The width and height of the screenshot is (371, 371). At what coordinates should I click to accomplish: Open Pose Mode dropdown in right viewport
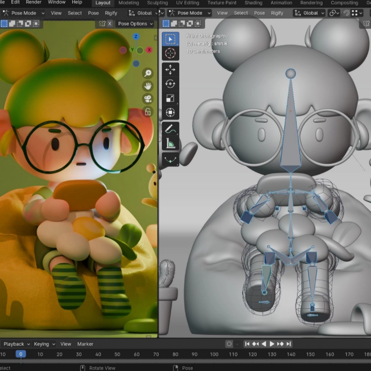pos(190,13)
